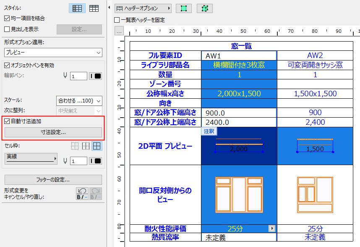Select the second schedule style icon
The height and width of the screenshot is (247, 360).
pos(93,8)
